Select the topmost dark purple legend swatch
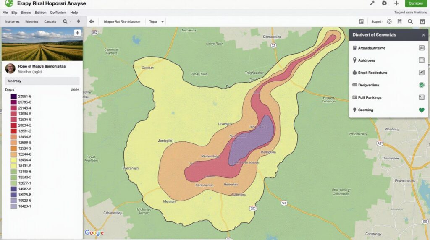Viewport: 430px width, 240px height. tap(13, 97)
